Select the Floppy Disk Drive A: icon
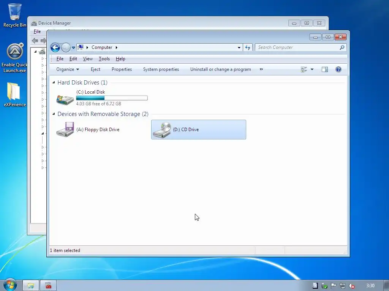 coord(65,129)
